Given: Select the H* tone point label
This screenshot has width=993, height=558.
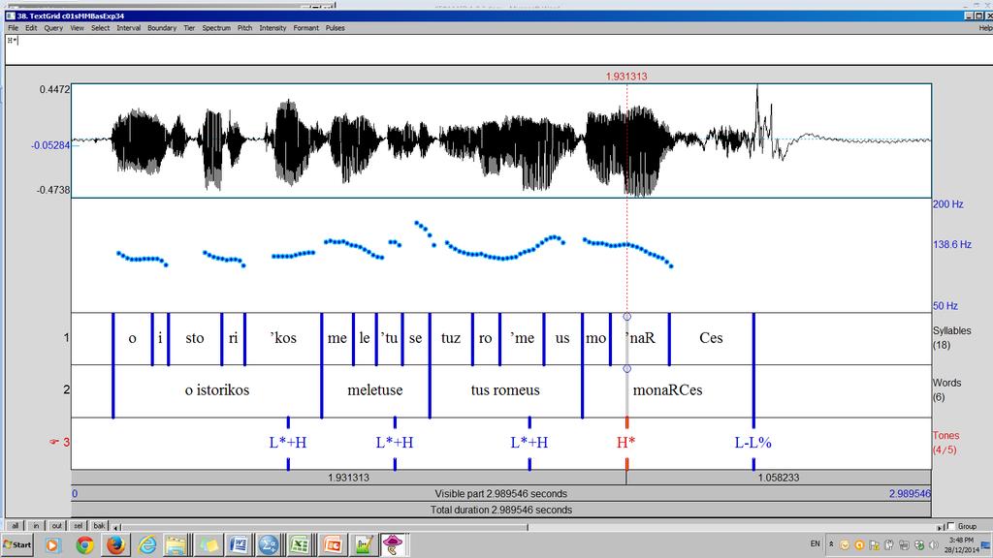Looking at the screenshot, I should tap(625, 442).
